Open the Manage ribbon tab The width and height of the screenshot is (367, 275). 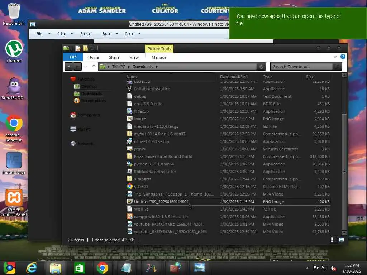[159, 57]
